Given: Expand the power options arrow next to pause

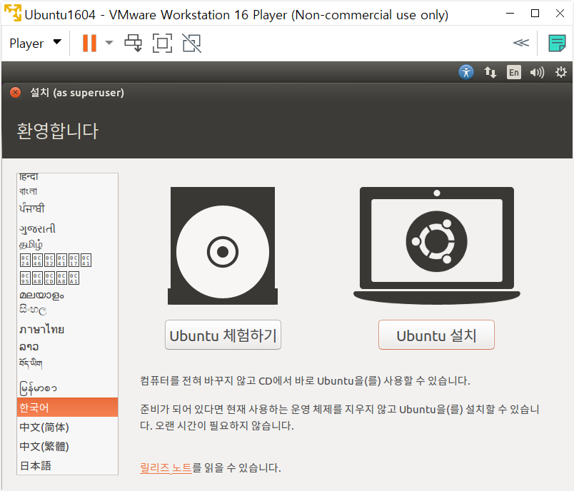Looking at the screenshot, I should 109,43.
